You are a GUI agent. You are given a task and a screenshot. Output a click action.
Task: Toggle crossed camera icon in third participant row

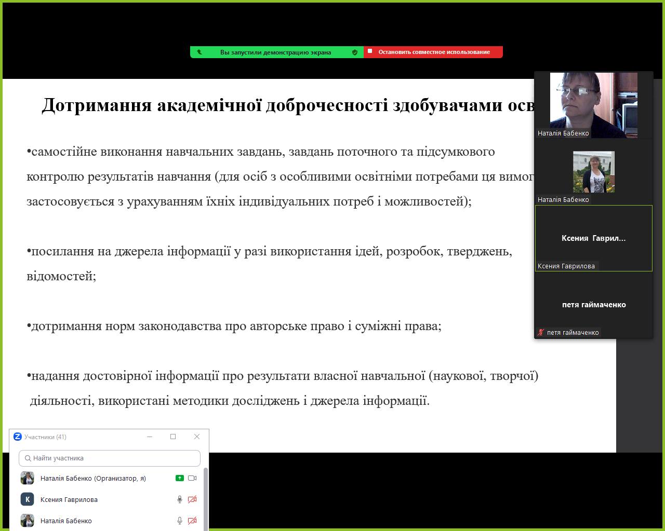tap(192, 521)
